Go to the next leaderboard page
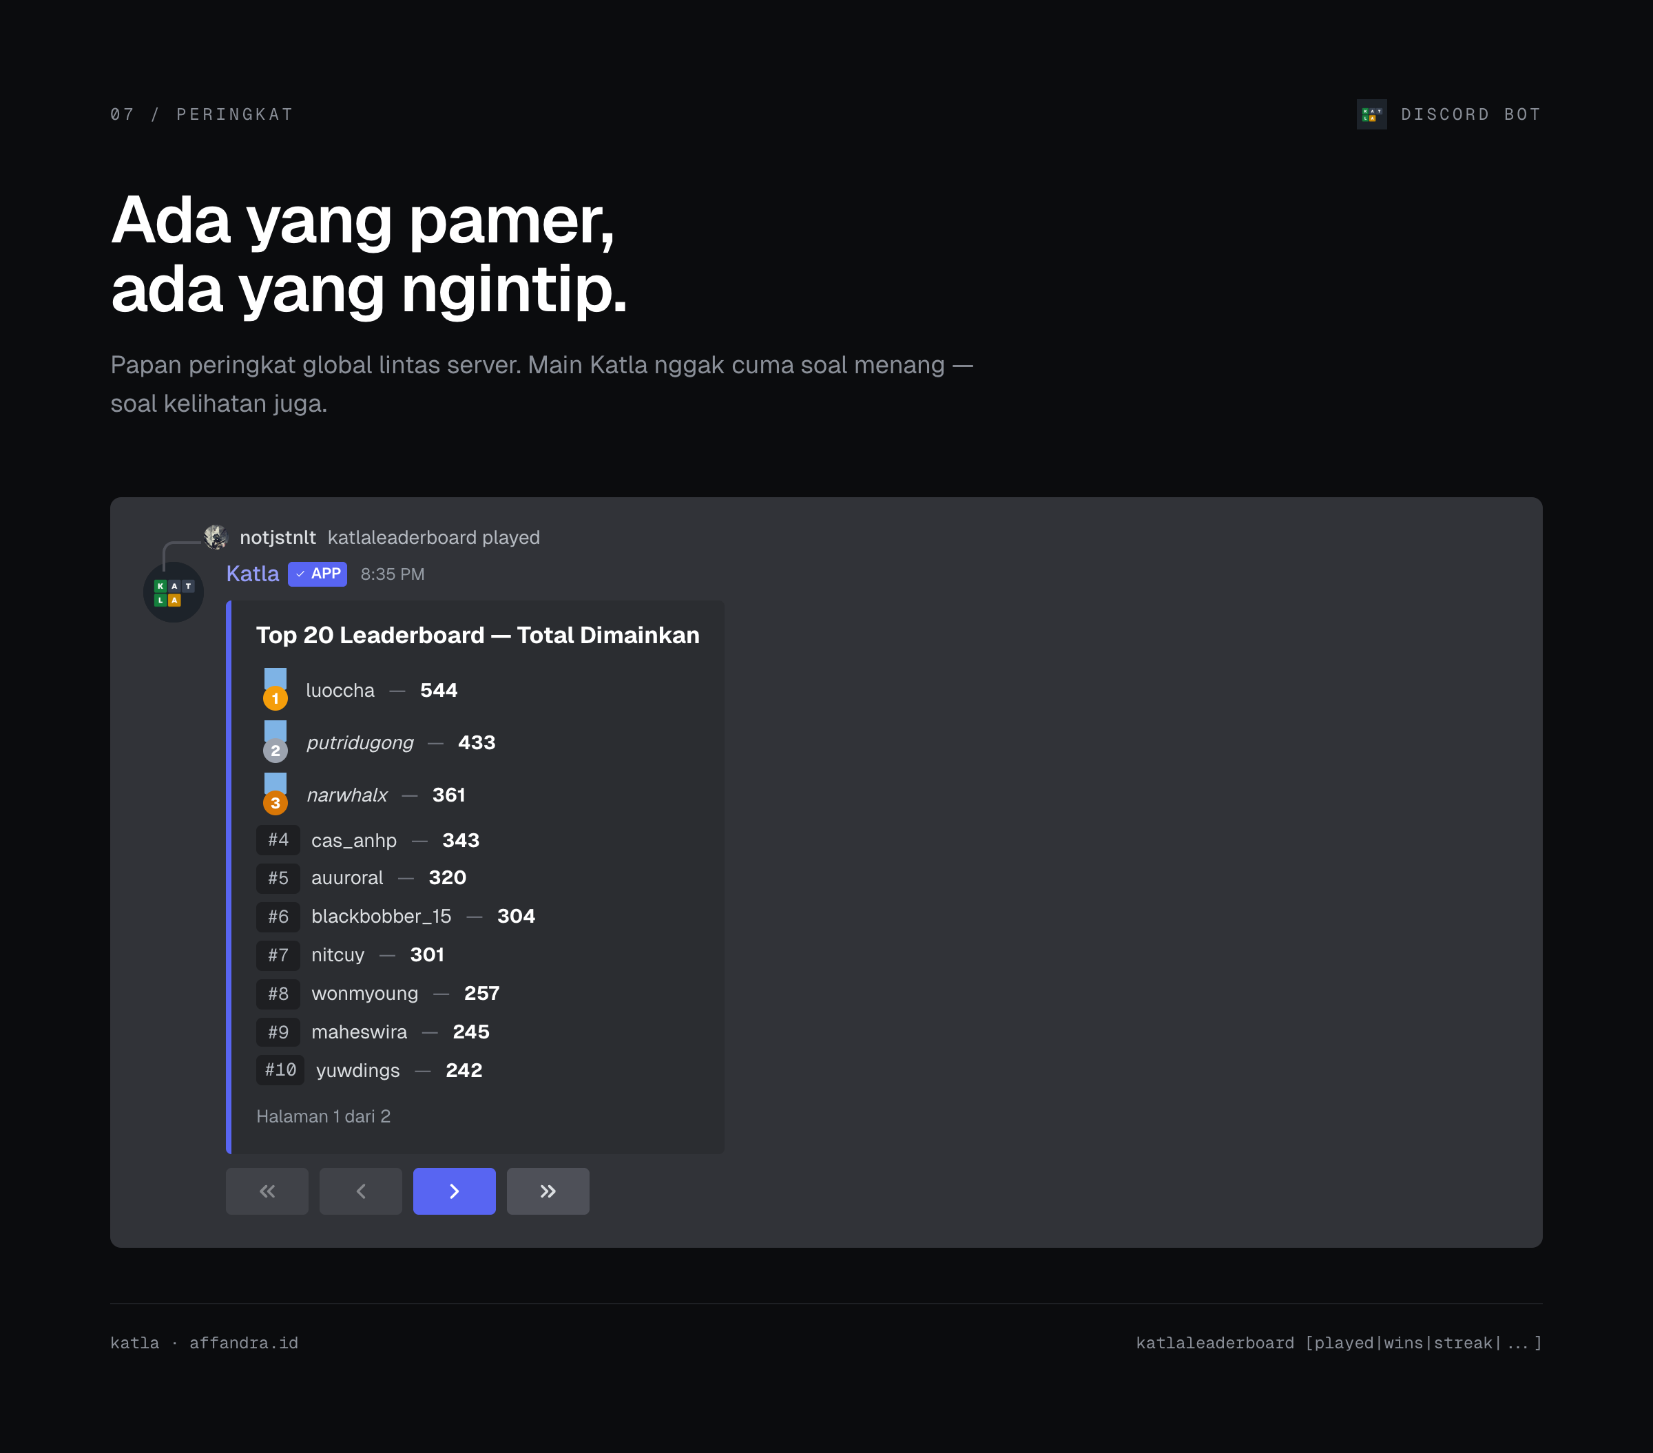Viewport: 1653px width, 1453px height. pos(454,1191)
